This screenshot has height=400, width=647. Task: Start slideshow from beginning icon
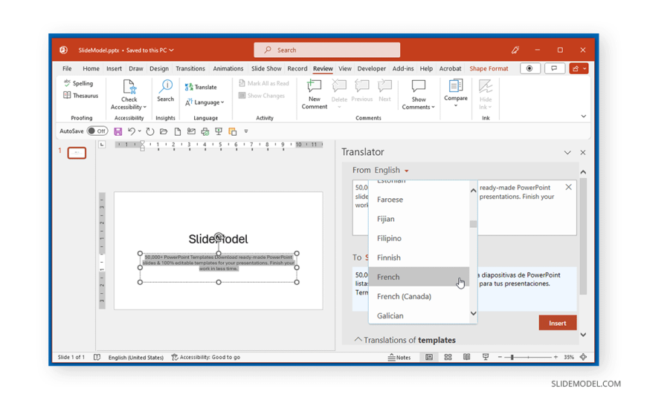pos(219,131)
